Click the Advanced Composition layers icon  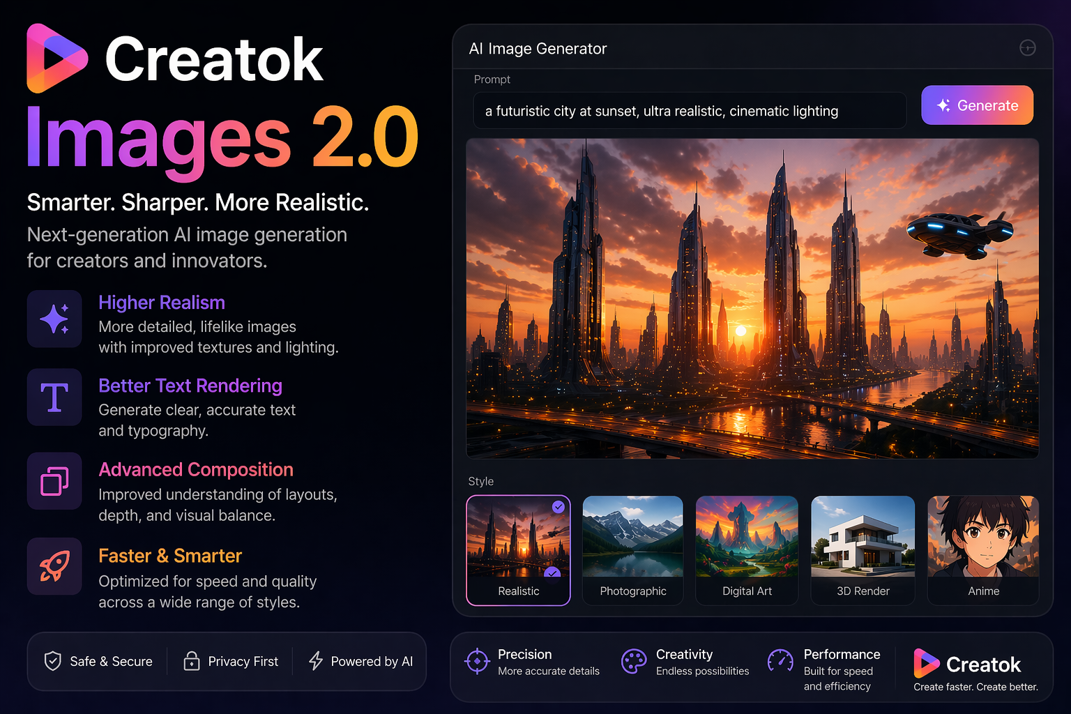pos(54,481)
